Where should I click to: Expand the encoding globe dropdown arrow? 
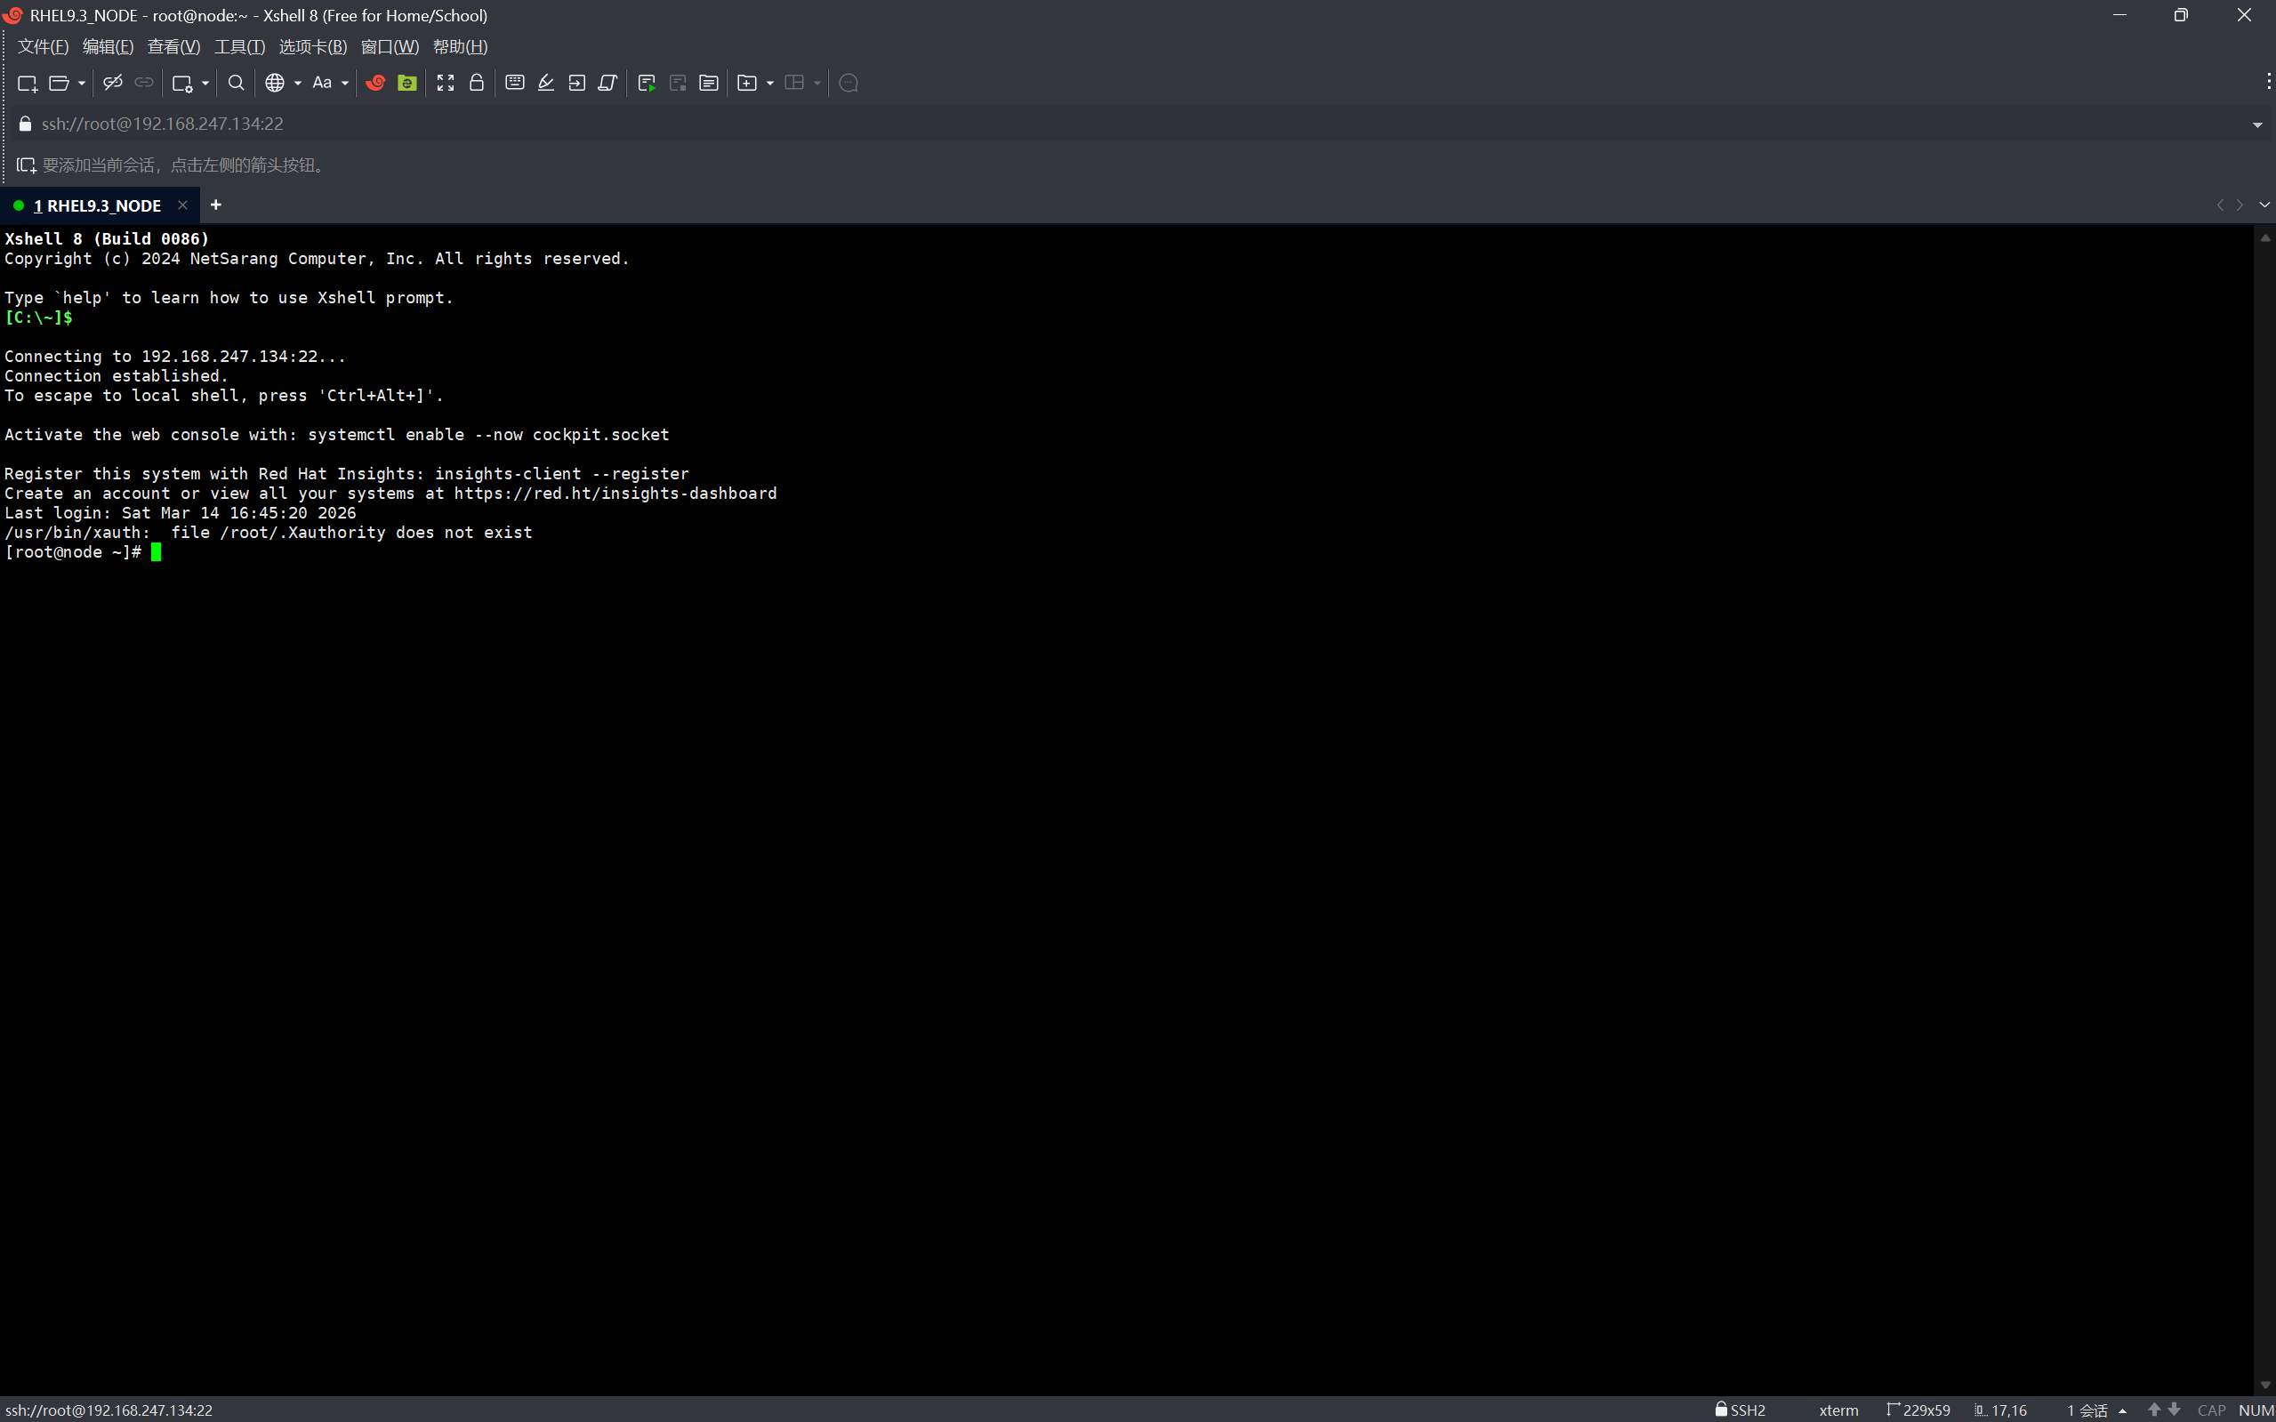(x=298, y=84)
